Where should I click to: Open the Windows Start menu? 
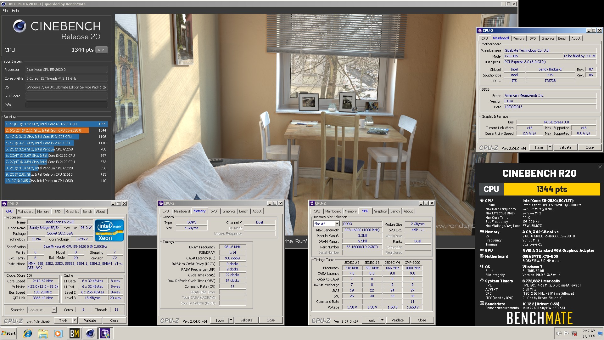8,333
